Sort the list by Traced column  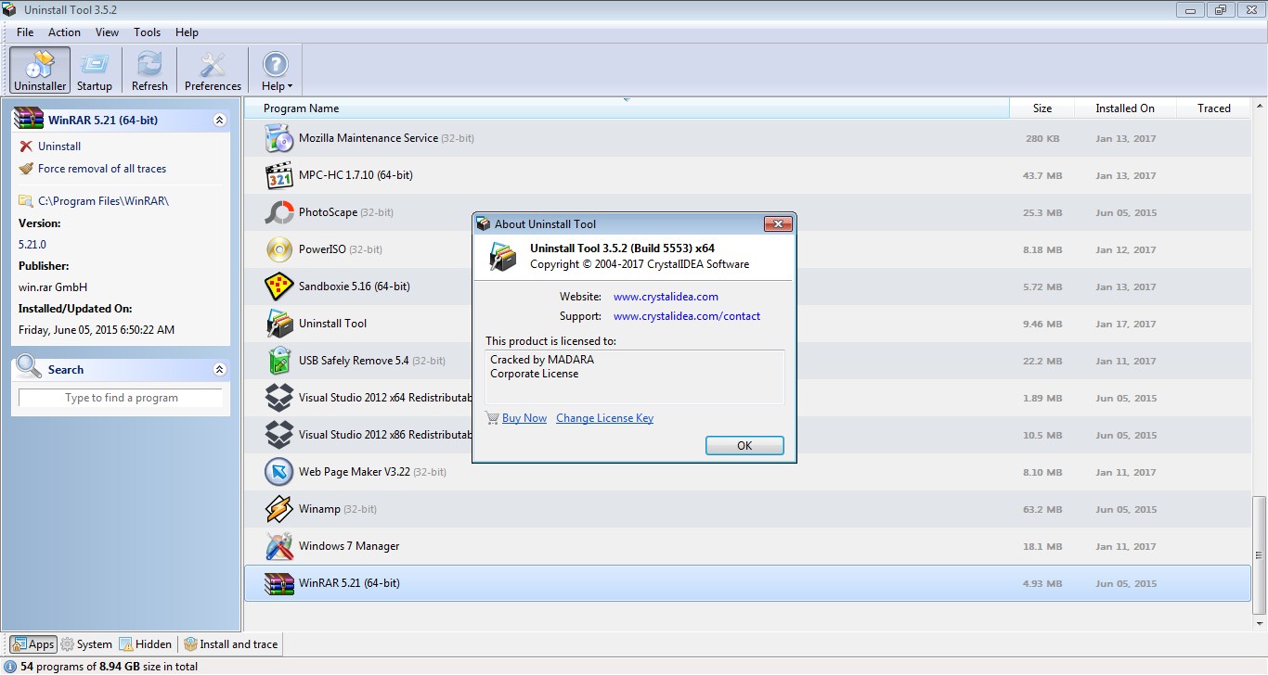pos(1213,108)
